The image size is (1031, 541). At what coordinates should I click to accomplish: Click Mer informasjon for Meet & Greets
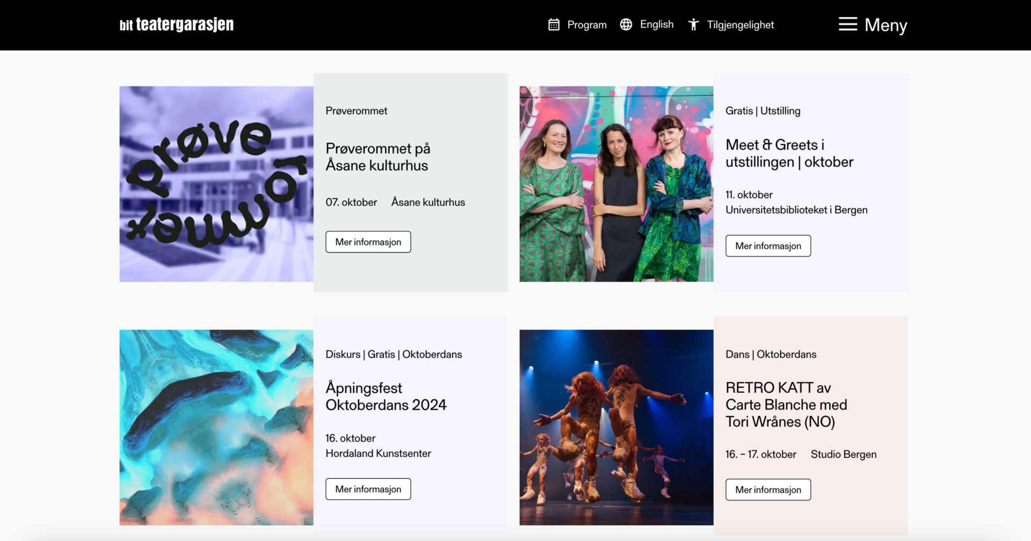(768, 246)
